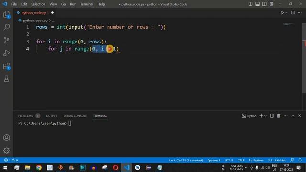The width and height of the screenshot is (306, 172).
Task: Open terminal panel more actions ellipsis
Action: 286,116
